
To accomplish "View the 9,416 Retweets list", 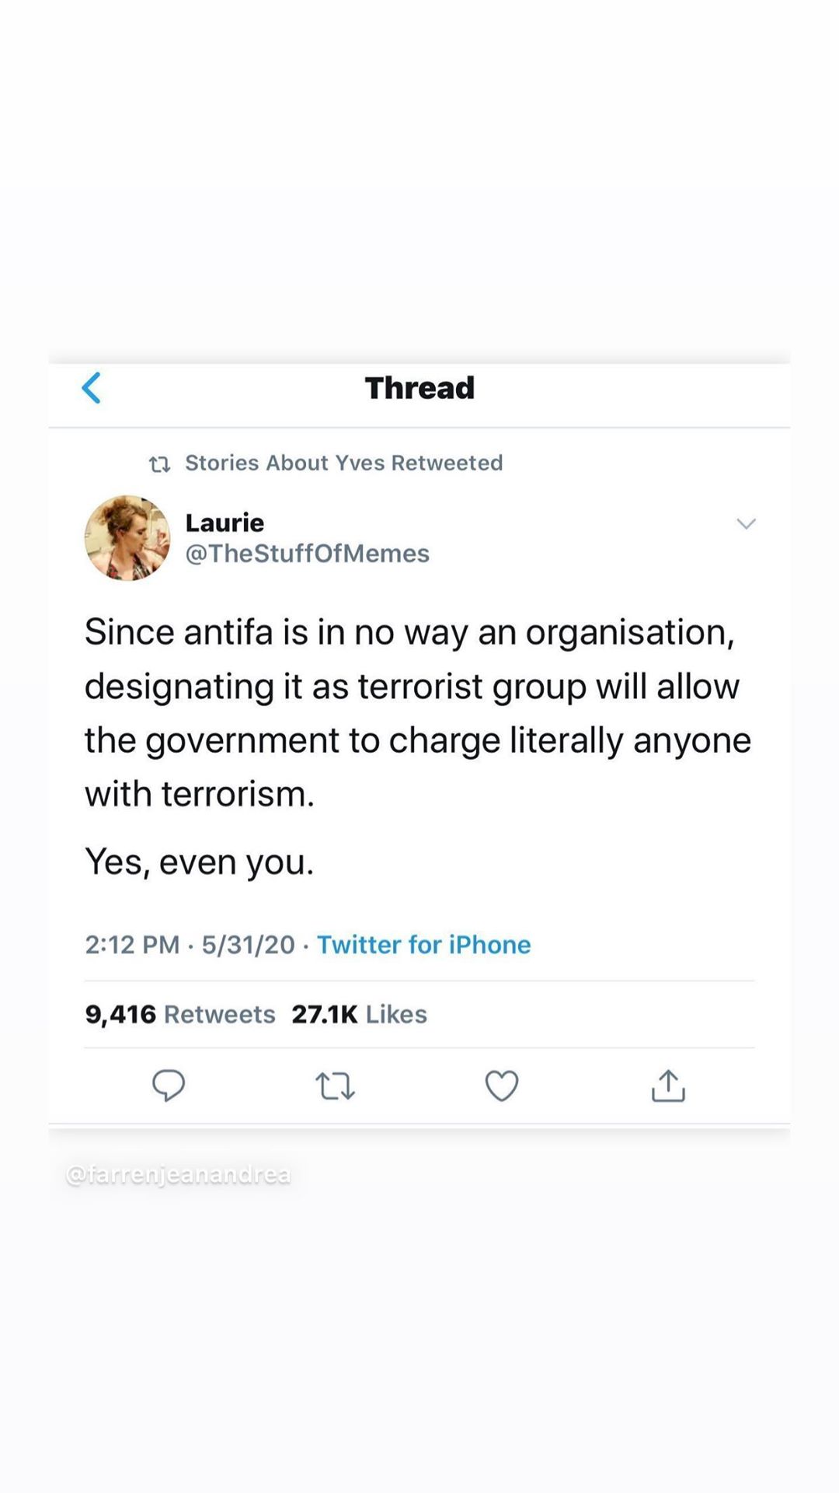I will click(180, 1014).
